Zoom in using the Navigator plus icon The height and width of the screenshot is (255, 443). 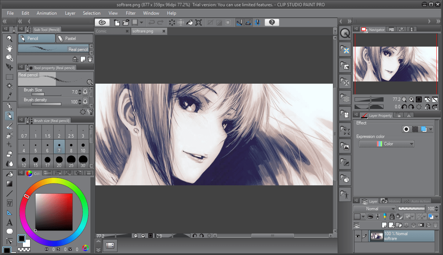[x=411, y=99]
